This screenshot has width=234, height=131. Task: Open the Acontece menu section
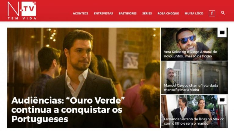[80, 13]
